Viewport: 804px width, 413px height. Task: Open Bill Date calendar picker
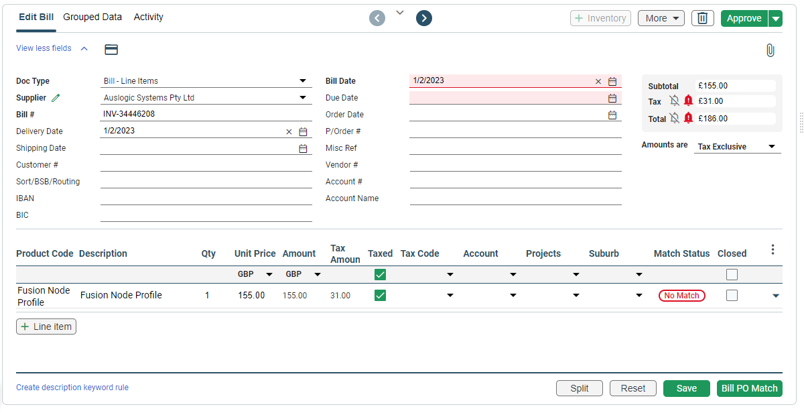(612, 81)
